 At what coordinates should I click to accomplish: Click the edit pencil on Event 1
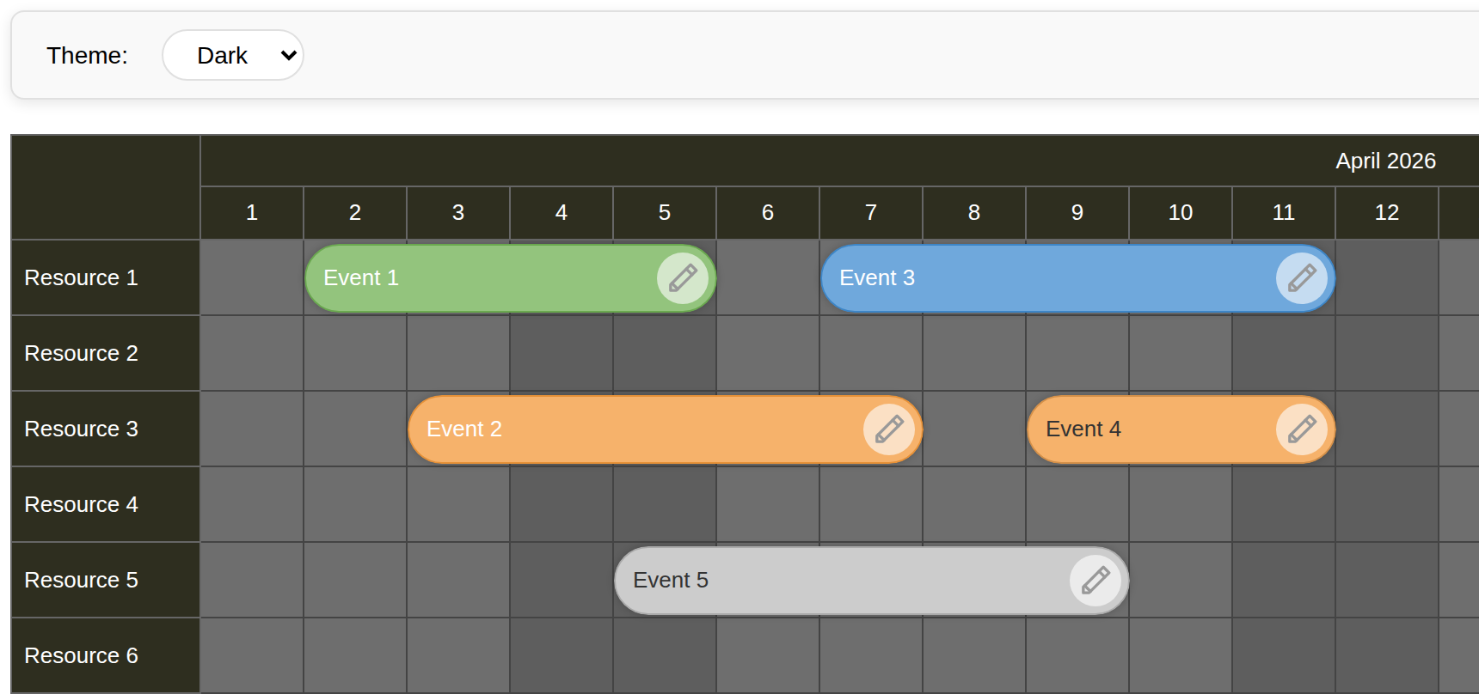tap(683, 277)
